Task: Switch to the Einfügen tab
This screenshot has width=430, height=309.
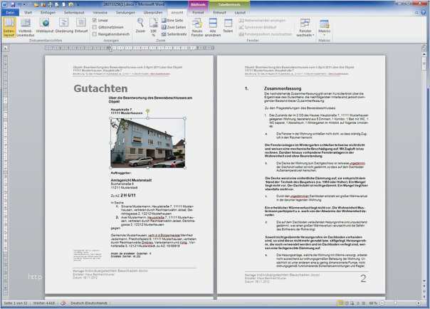Action: point(48,13)
